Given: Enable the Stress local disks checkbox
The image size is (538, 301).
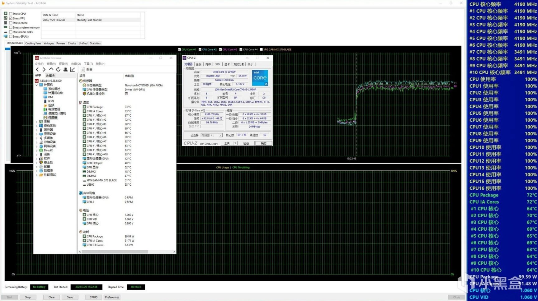Looking at the screenshot, I should click(11, 32).
